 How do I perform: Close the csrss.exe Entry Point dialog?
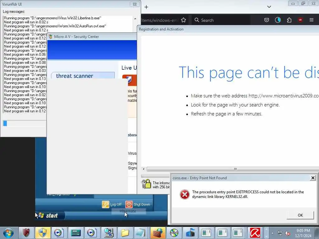click(x=313, y=178)
